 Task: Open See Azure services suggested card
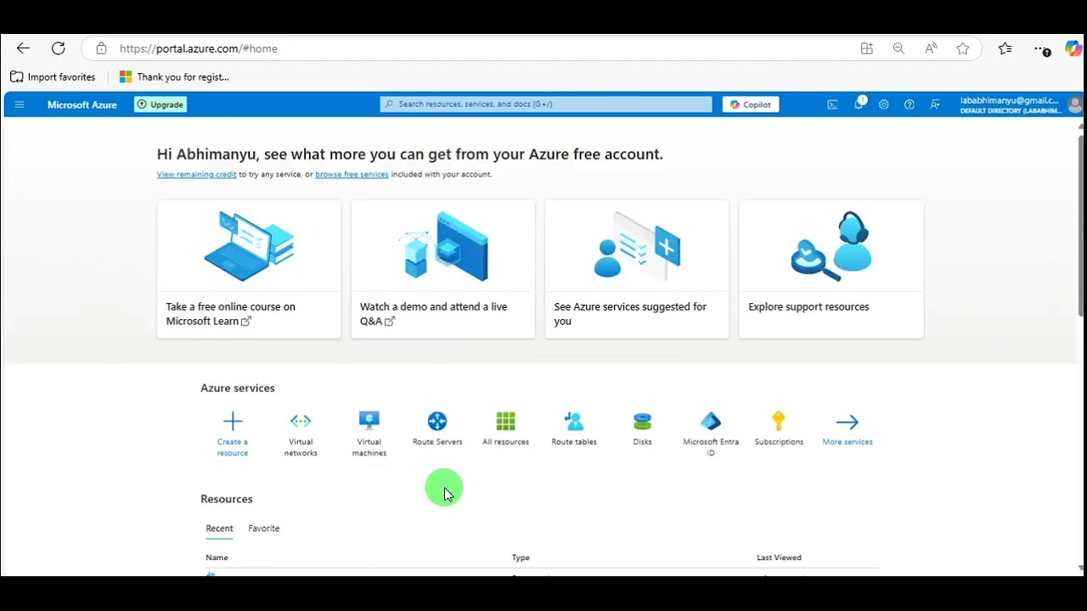pos(637,269)
